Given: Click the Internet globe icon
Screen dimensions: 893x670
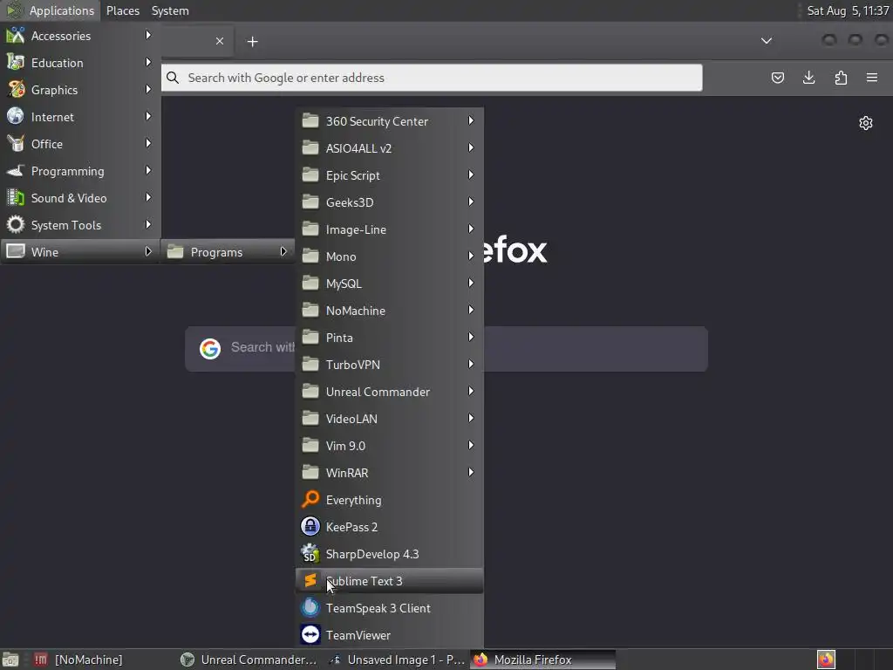Looking at the screenshot, I should [x=16, y=116].
